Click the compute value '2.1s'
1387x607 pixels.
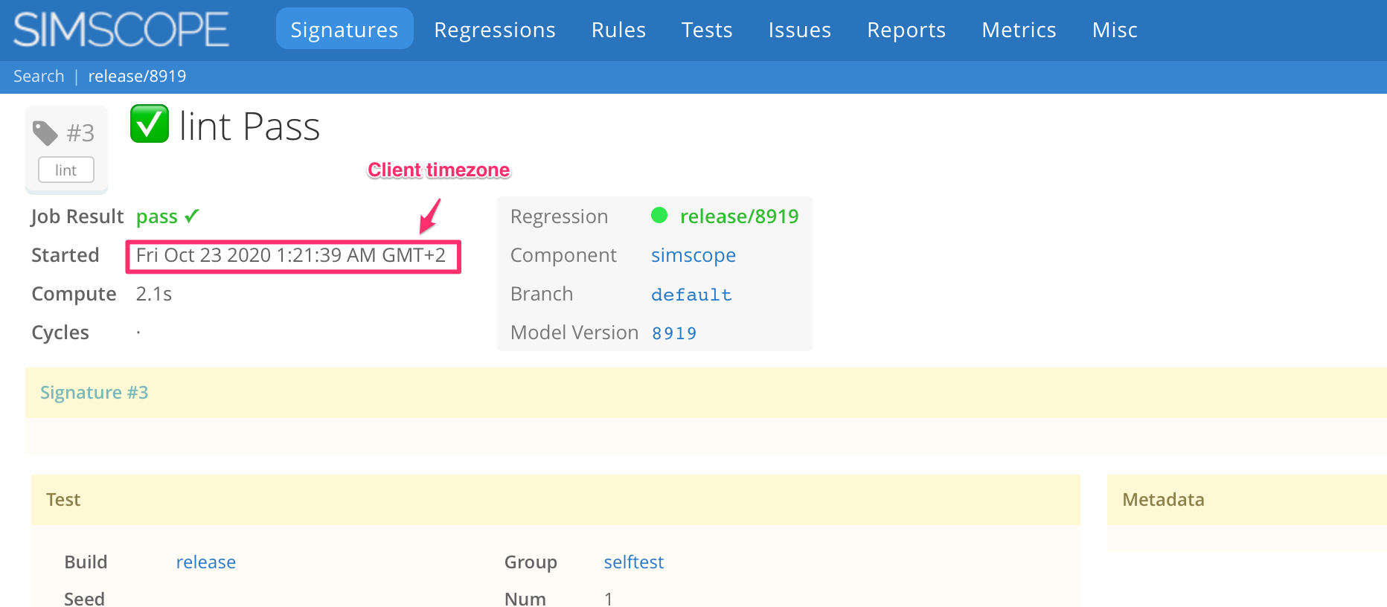pos(154,294)
